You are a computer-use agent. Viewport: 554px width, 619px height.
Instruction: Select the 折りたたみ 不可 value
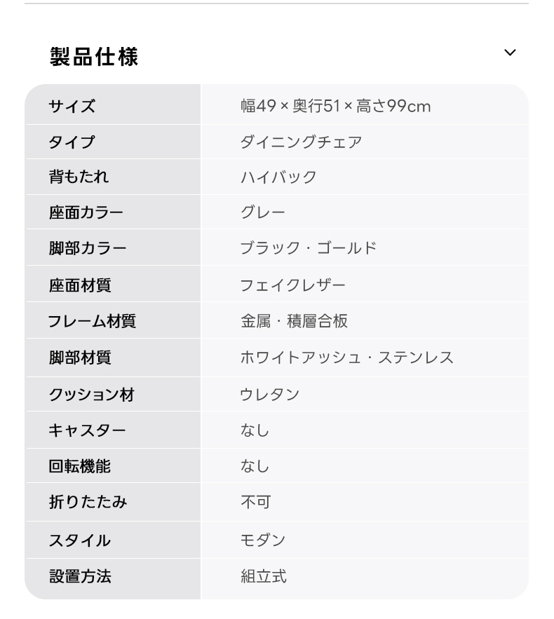[x=255, y=502]
